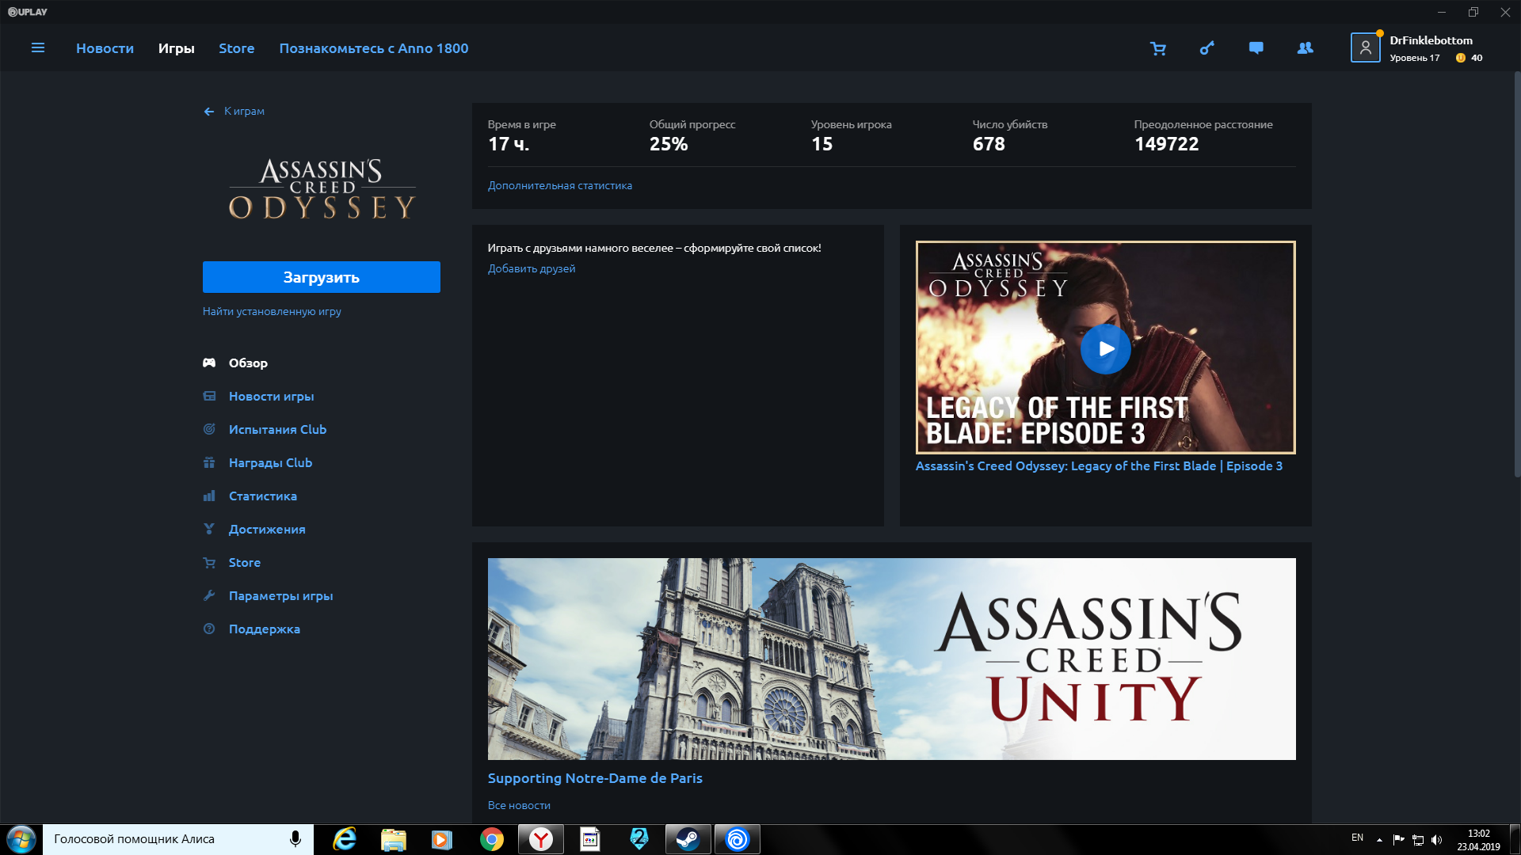1521x855 pixels.
Task: Click the wrench icon beside Параметры игры
Action: click(x=209, y=595)
